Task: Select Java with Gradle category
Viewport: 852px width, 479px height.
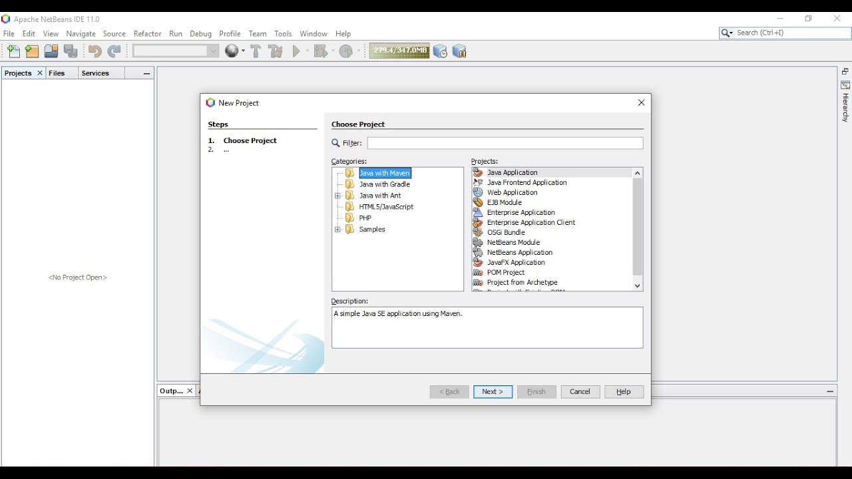Action: pos(385,184)
